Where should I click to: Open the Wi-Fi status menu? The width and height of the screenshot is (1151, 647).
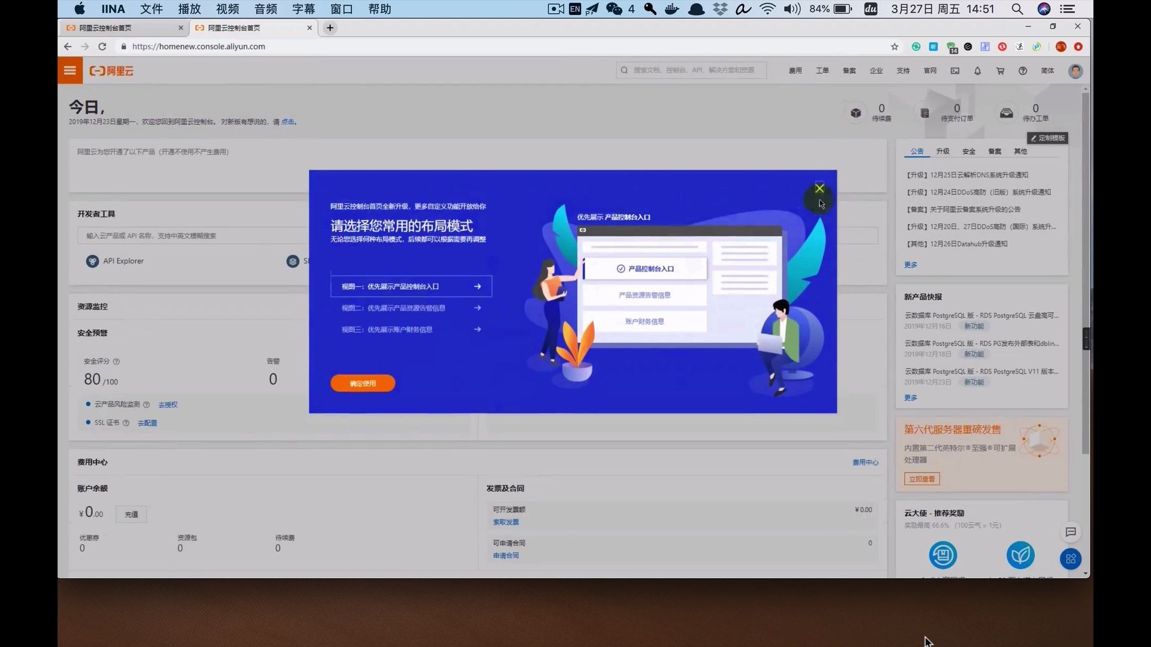coord(767,9)
